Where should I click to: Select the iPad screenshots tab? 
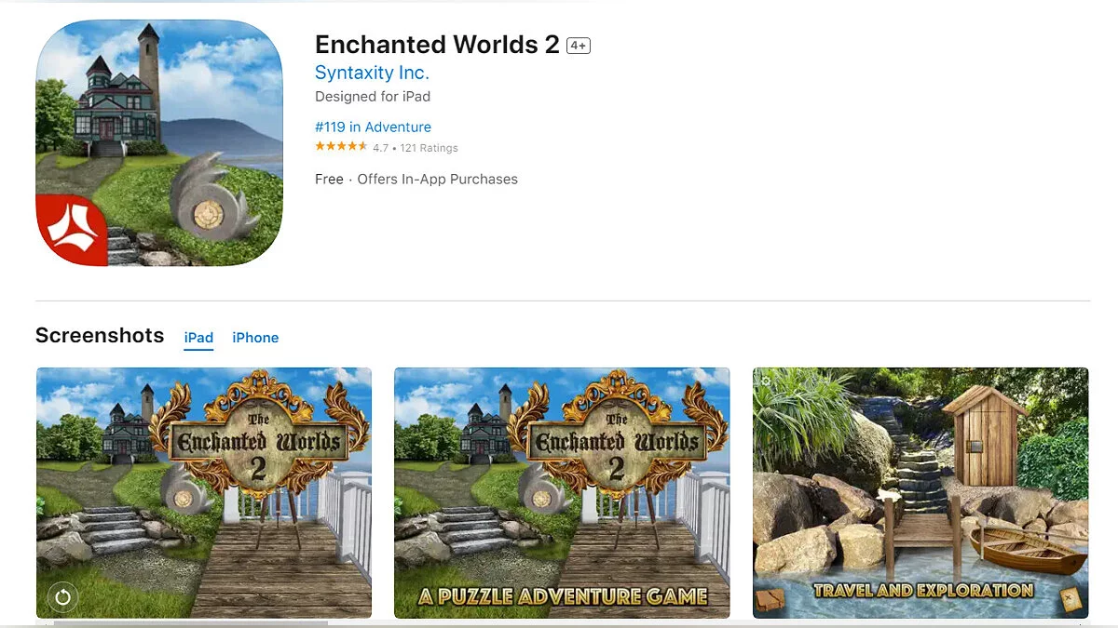click(x=198, y=338)
